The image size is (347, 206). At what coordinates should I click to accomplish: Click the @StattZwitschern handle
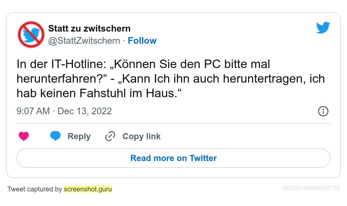pos(84,41)
